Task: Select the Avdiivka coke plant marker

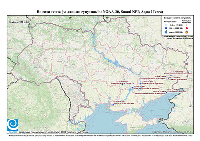Action: (x=166, y=77)
